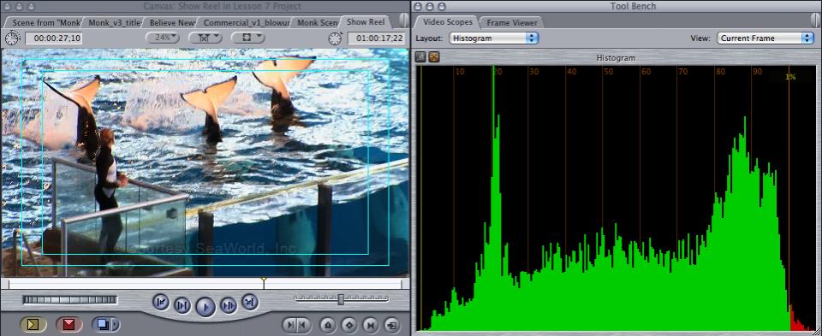Image resolution: width=822 pixels, height=336 pixels.
Task: Toggle the orange histogram display option button
Action: point(433,57)
